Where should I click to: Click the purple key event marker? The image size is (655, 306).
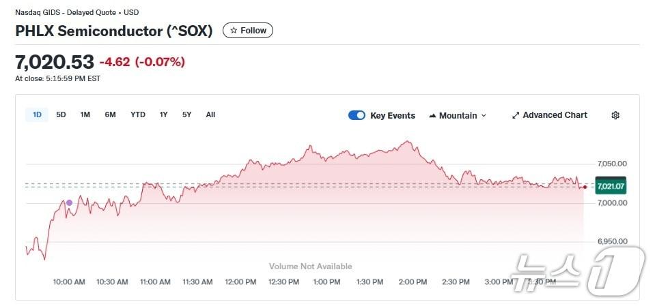[69, 202]
